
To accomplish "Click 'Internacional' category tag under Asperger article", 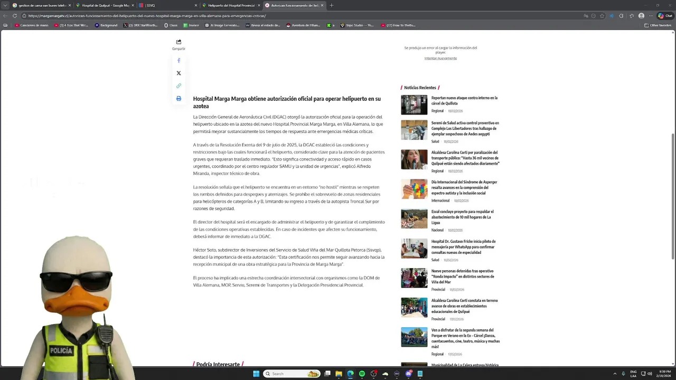I will pyautogui.click(x=440, y=201).
